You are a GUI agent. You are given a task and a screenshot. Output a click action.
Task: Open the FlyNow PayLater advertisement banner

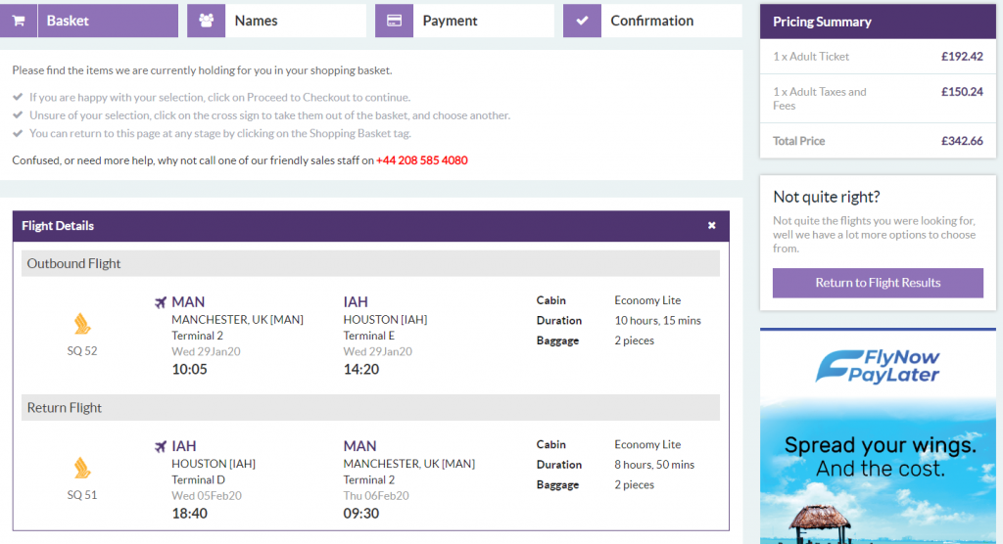[878, 435]
